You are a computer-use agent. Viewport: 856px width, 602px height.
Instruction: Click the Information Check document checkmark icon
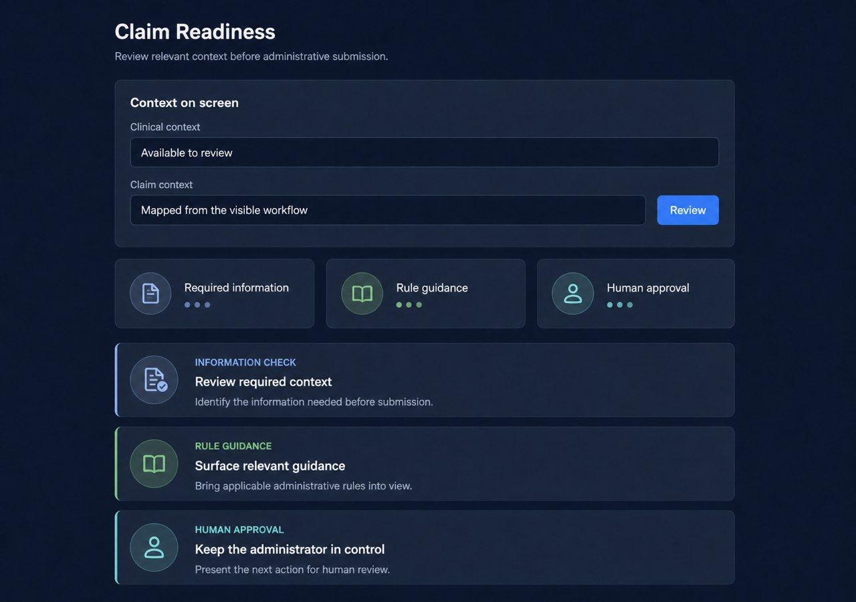[x=154, y=380]
